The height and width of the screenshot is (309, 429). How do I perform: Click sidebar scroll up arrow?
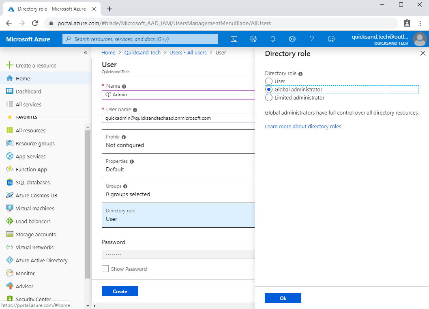click(88, 127)
